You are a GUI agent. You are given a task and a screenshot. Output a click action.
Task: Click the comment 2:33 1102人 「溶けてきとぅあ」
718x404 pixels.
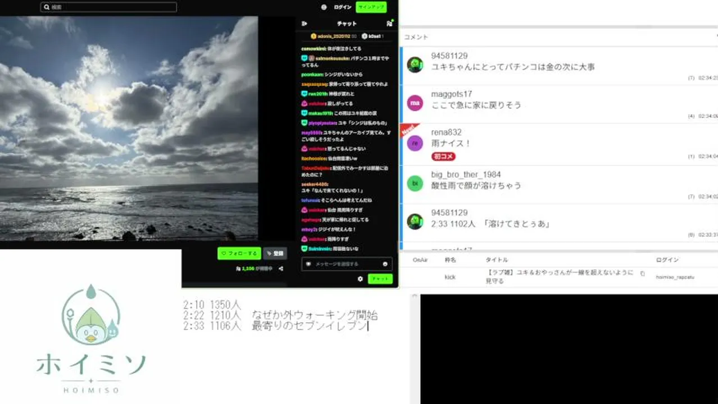point(490,224)
